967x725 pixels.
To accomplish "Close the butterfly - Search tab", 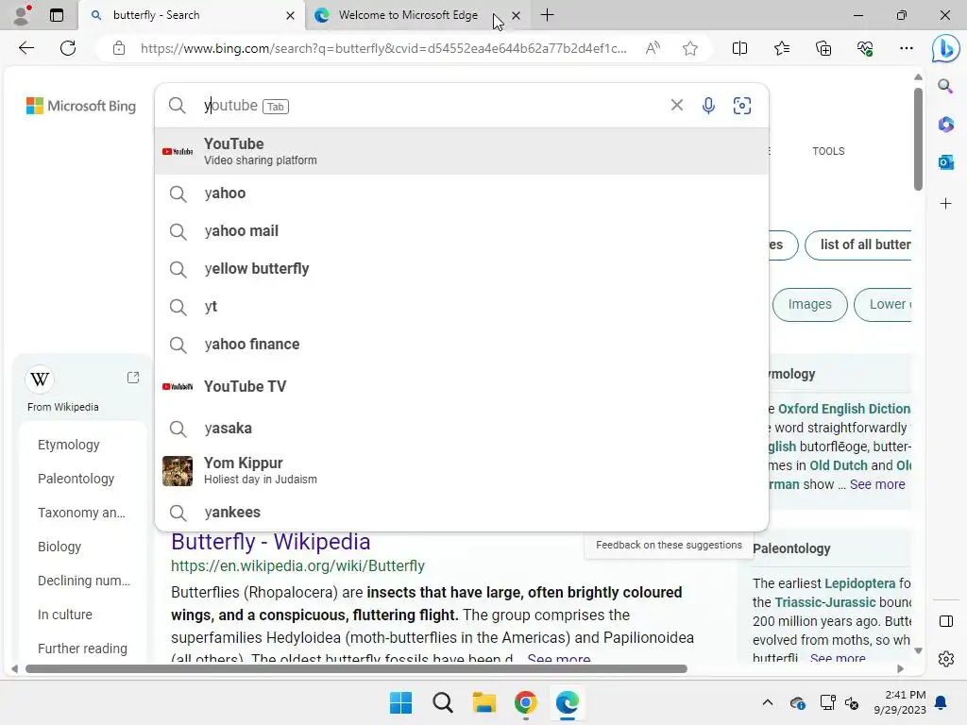I will click(x=290, y=15).
